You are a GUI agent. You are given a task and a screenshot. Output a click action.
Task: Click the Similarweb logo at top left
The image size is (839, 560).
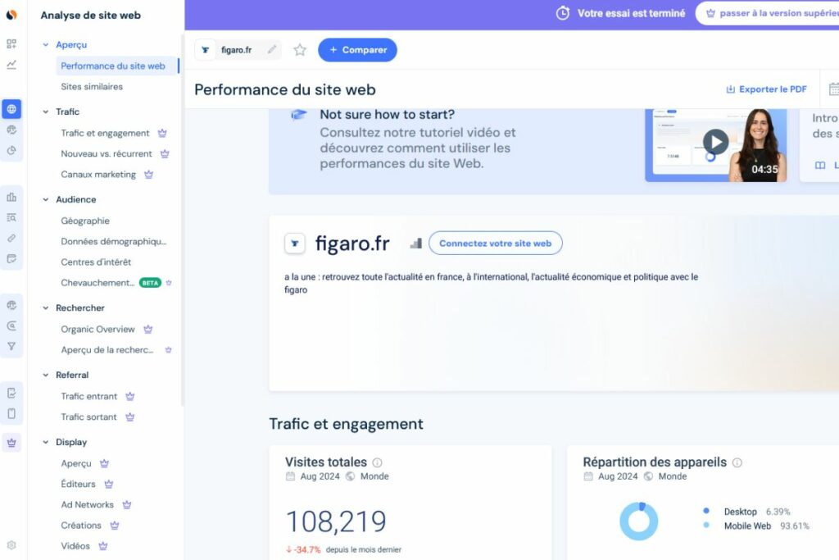11,15
